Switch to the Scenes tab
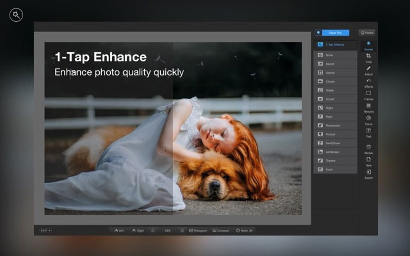The width and height of the screenshot is (410, 256). click(x=368, y=45)
